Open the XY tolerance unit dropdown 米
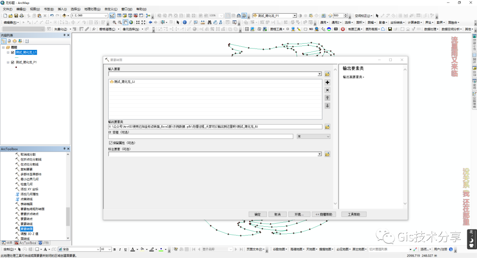Image resolution: width=477 pixels, height=258 pixels. coord(314,137)
